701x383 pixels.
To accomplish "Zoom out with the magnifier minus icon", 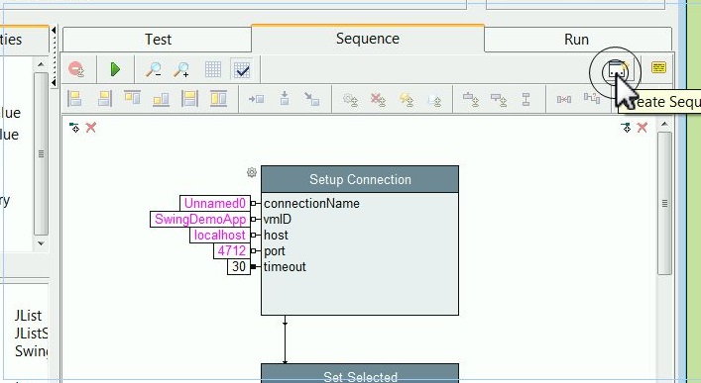I will (153, 69).
